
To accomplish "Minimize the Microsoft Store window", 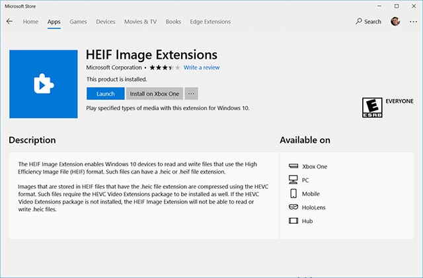I will [x=379, y=6].
